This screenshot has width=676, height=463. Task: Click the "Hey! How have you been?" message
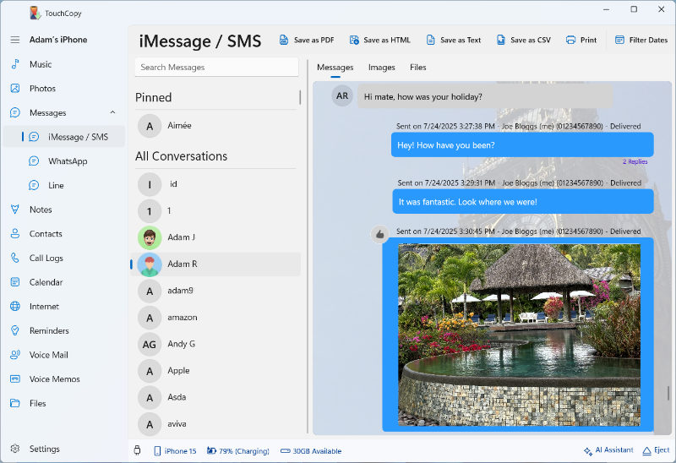click(522, 144)
